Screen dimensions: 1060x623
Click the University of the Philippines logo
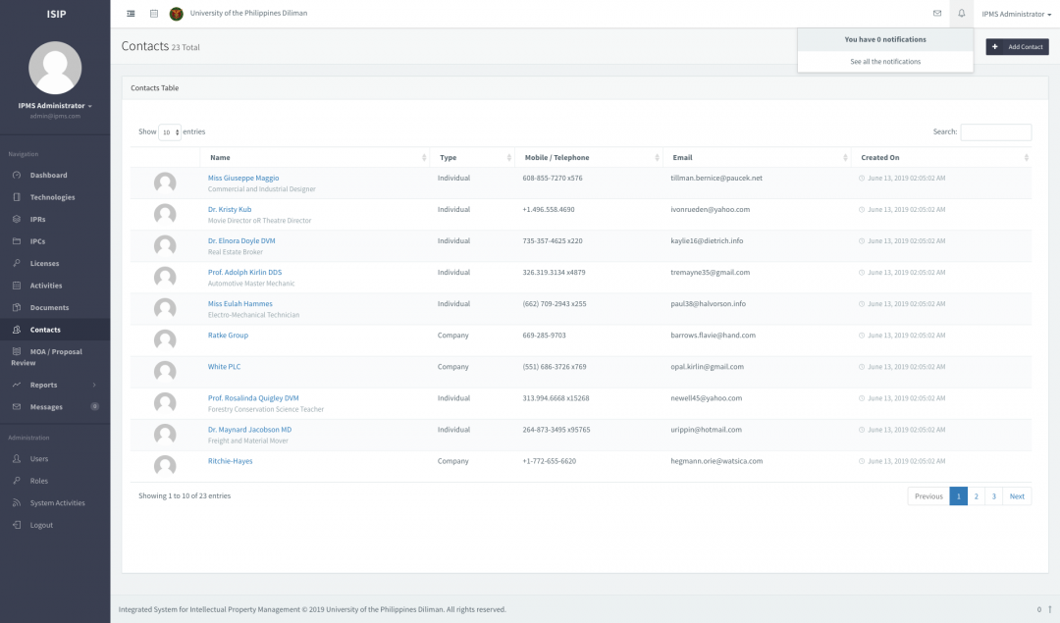pos(177,14)
